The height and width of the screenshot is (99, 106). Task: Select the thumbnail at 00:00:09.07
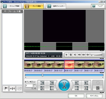click(39, 66)
